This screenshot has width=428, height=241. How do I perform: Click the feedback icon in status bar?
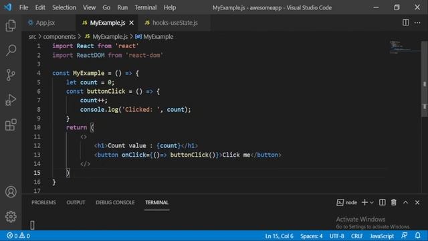coord(404,236)
